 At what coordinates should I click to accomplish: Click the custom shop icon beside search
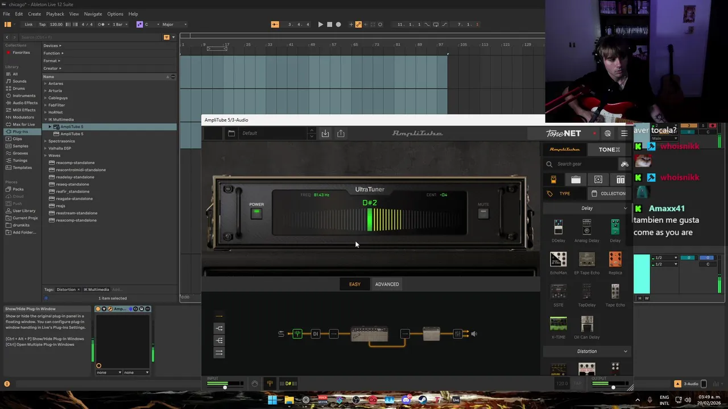(x=624, y=164)
